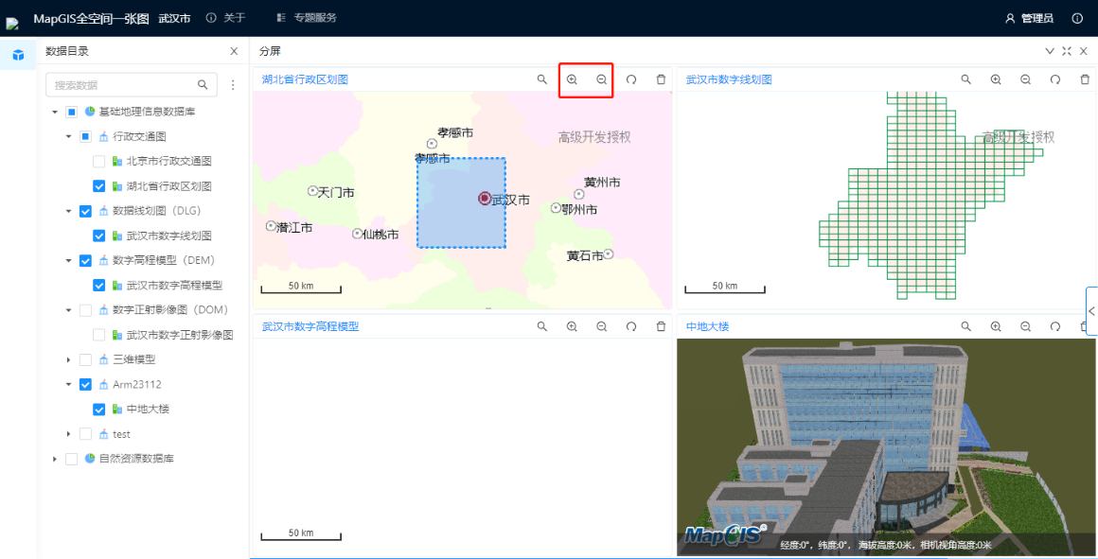Check the 北京市行政交通图 checkbox
Screen dimensions: 1098x559
pyautogui.click(x=99, y=162)
